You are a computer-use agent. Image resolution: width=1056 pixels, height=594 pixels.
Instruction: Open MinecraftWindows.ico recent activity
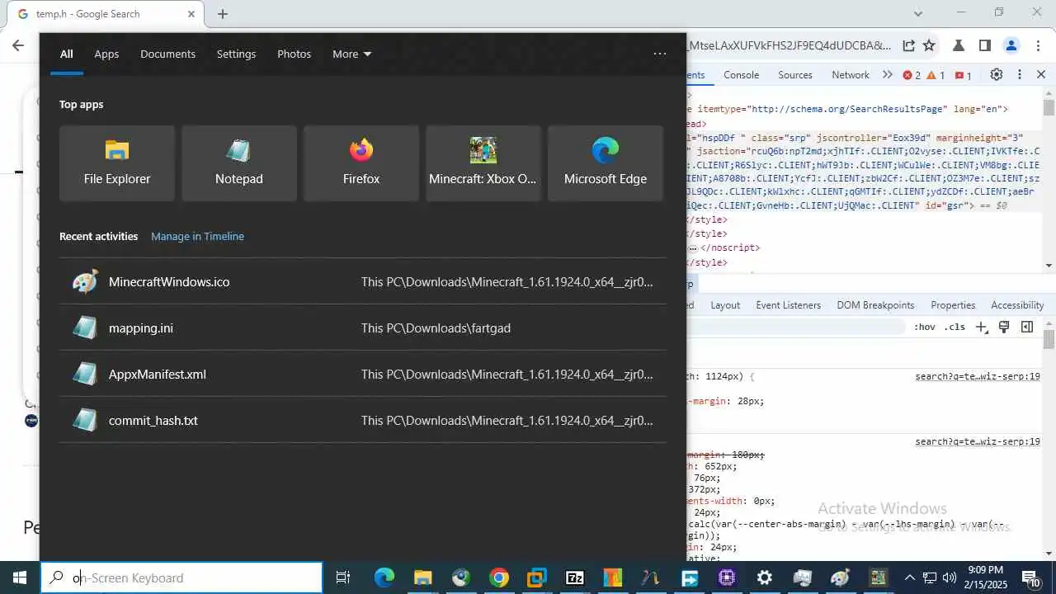363,281
